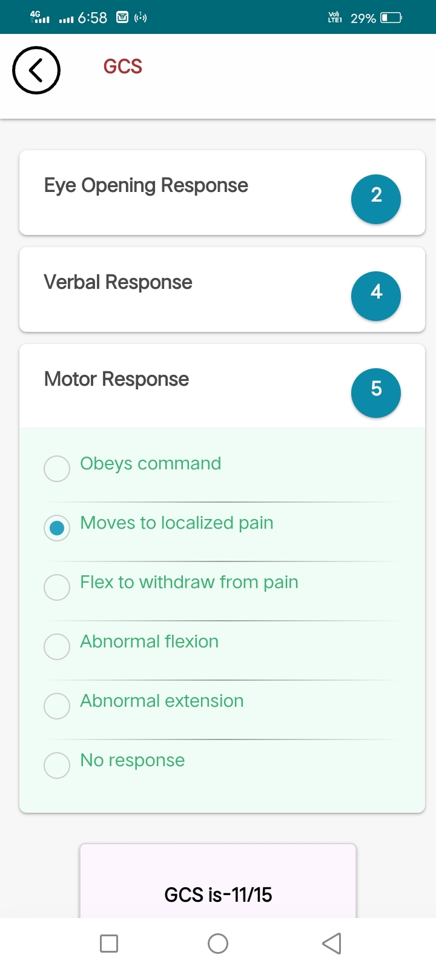Tap Android back triangle icon

332,944
